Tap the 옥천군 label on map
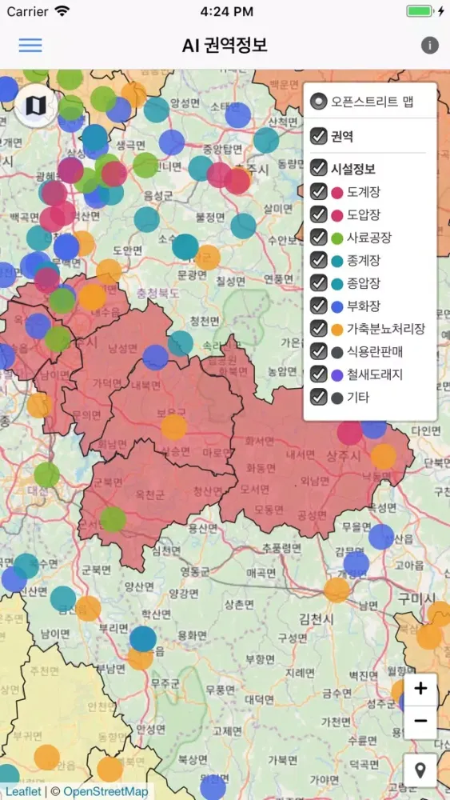Viewport: 450px width, 800px height. (150, 494)
